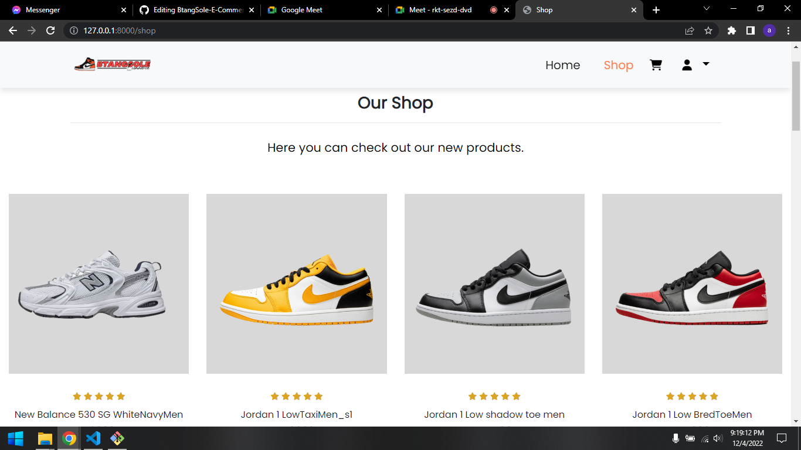Open the user account icon
Image resolution: width=801 pixels, height=450 pixels.
coord(687,65)
